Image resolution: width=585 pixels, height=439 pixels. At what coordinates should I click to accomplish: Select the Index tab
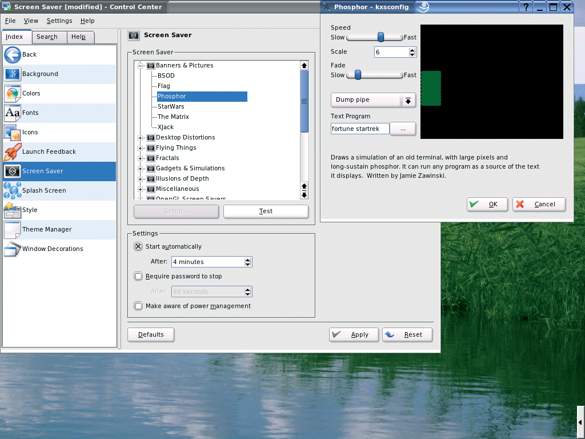pyautogui.click(x=17, y=37)
